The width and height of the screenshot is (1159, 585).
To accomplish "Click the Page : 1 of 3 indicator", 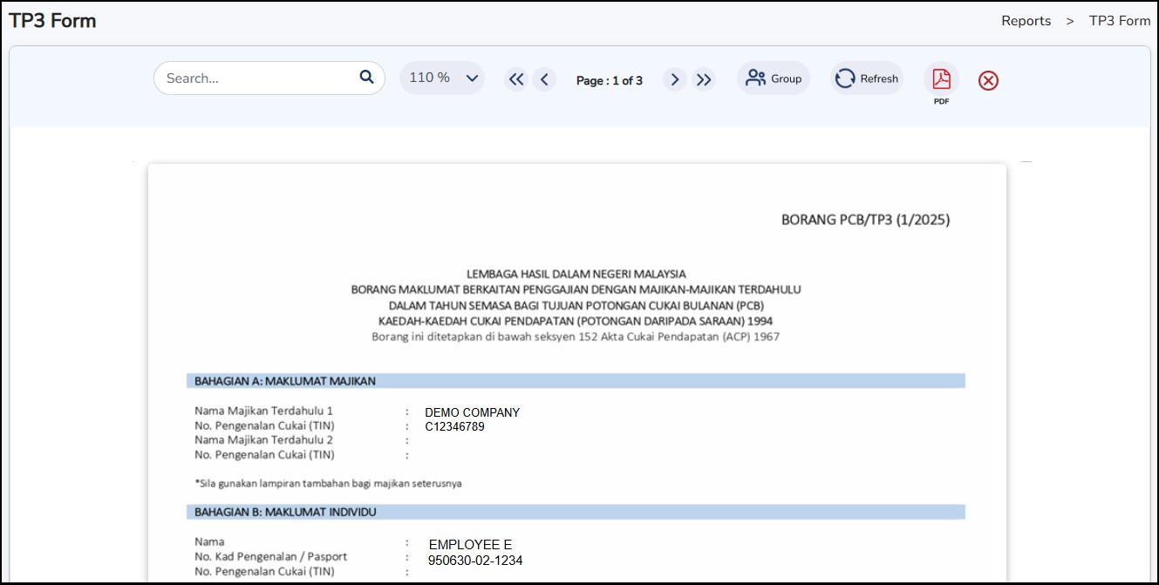I will click(609, 81).
